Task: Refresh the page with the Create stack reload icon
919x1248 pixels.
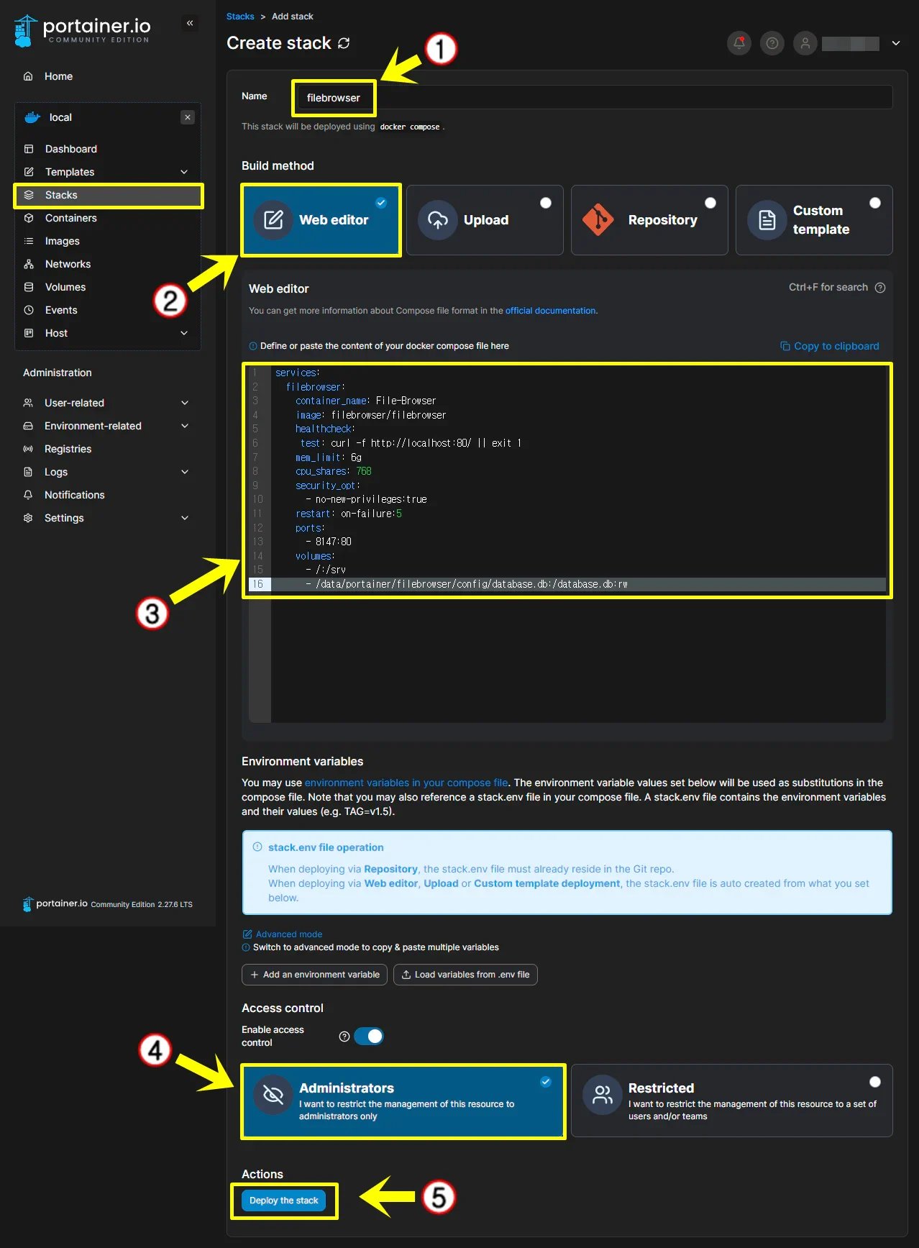Action: (344, 43)
